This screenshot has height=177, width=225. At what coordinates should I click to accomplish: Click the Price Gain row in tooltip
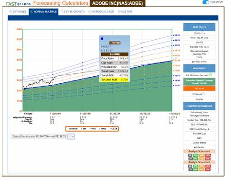[x=114, y=58]
